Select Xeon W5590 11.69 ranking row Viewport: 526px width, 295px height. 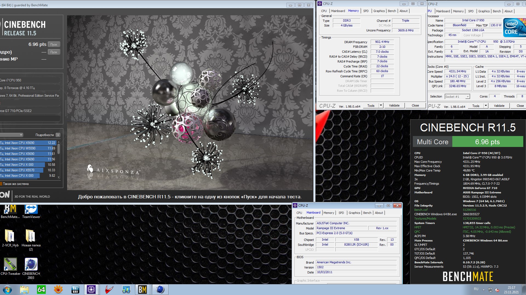pos(28,148)
